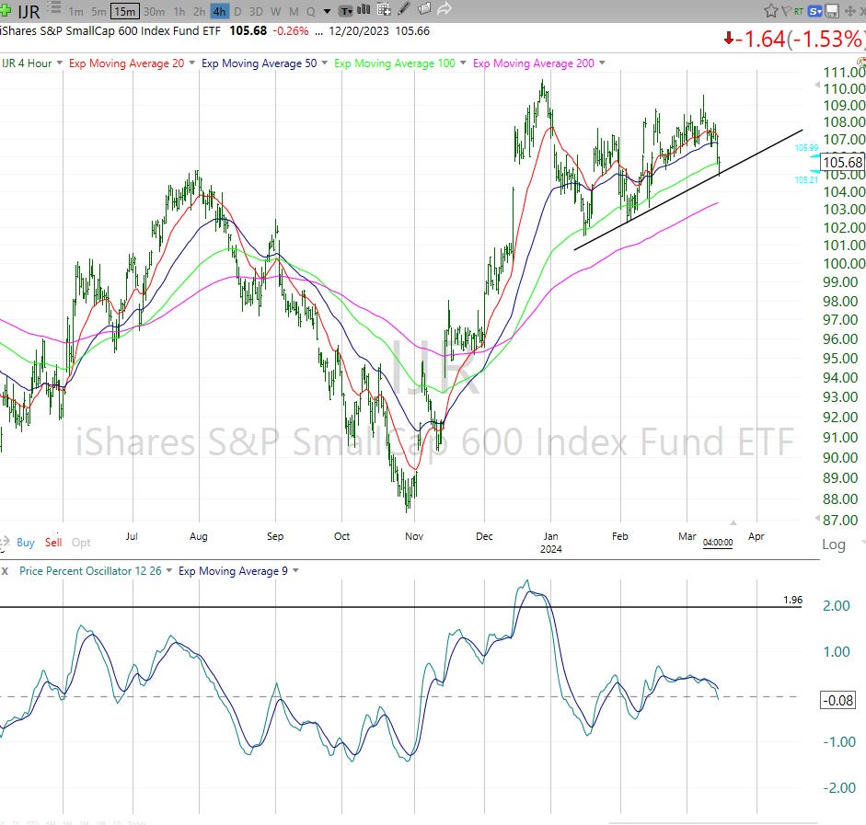Switch to the M monthly timeframe
866x825 pixels.
pyautogui.click(x=294, y=12)
